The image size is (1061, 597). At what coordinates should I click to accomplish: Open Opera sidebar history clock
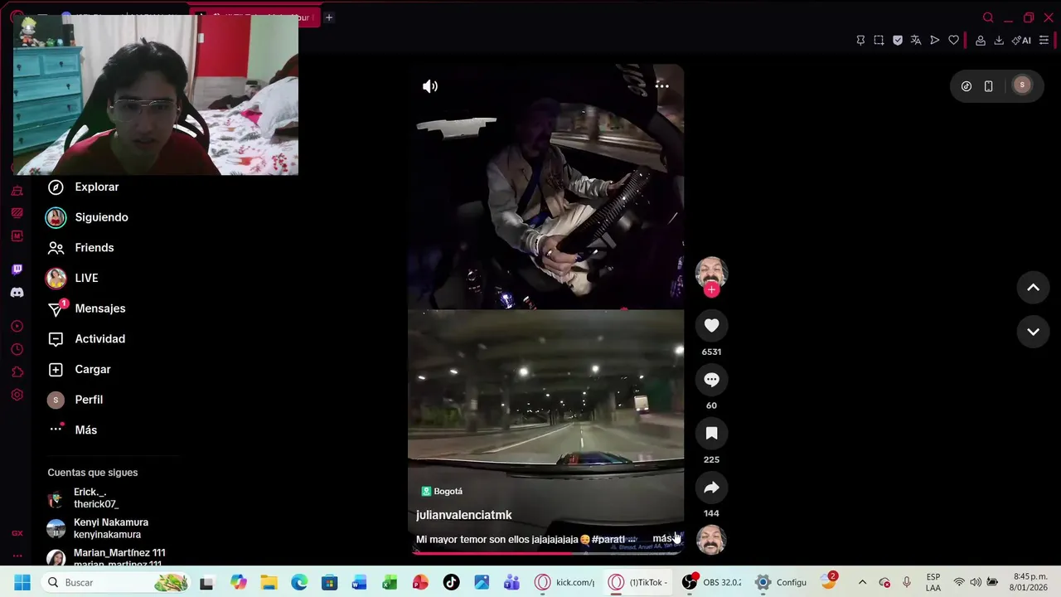(x=17, y=349)
